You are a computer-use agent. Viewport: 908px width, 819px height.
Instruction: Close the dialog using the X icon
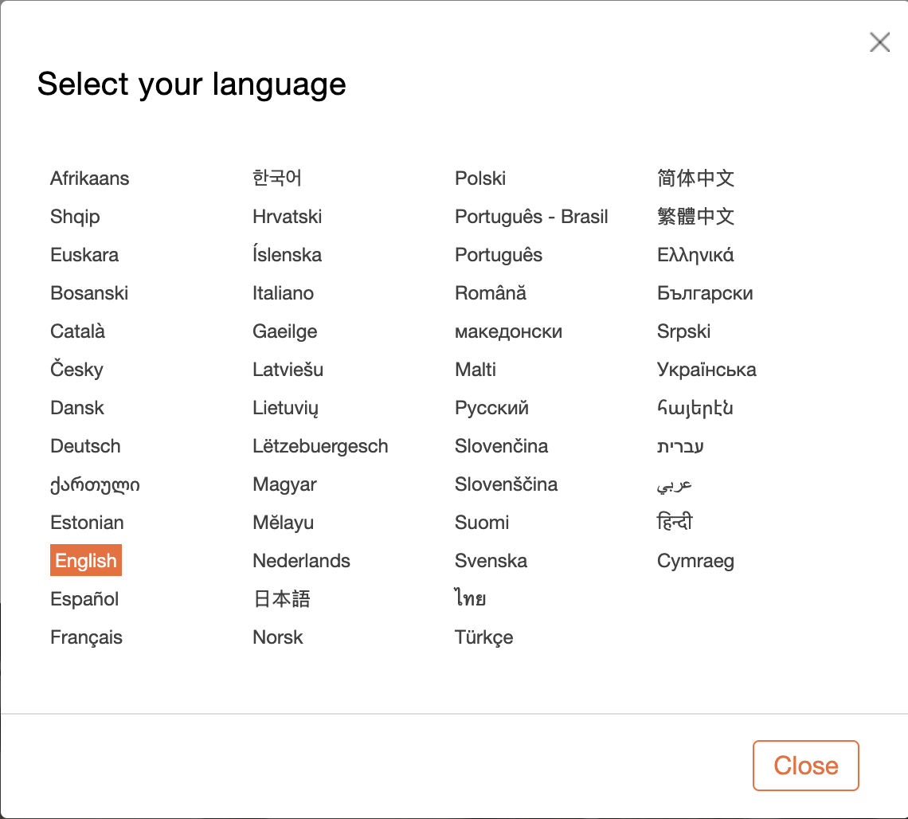(879, 42)
